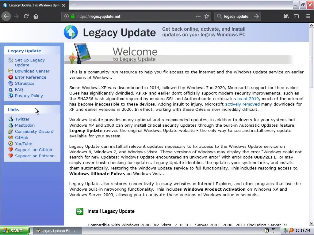Click the vertical scrollbar thumb
The height and width of the screenshot is (235, 314).
[311, 58]
